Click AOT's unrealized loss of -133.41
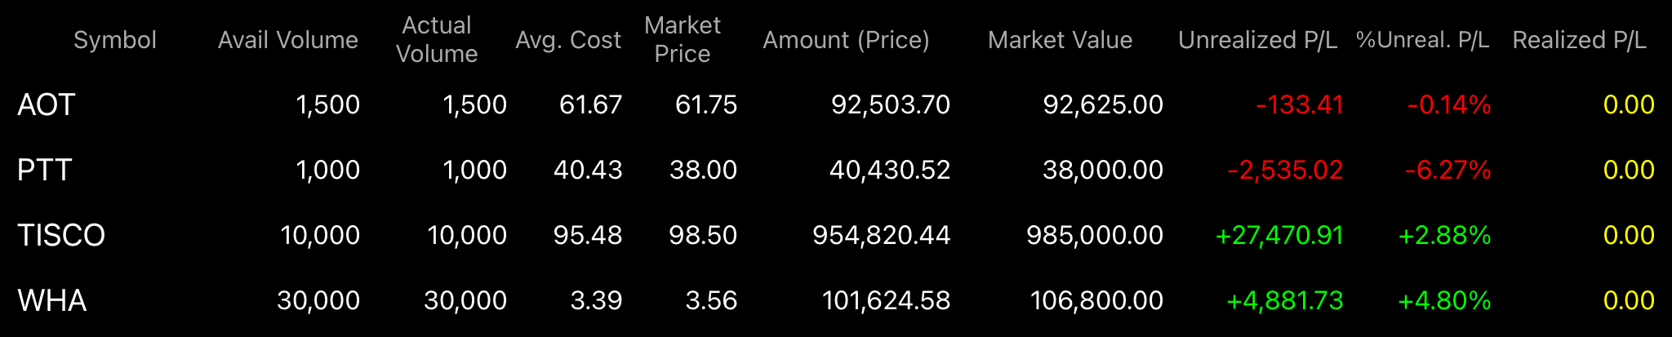This screenshot has width=1672, height=337. [1300, 104]
